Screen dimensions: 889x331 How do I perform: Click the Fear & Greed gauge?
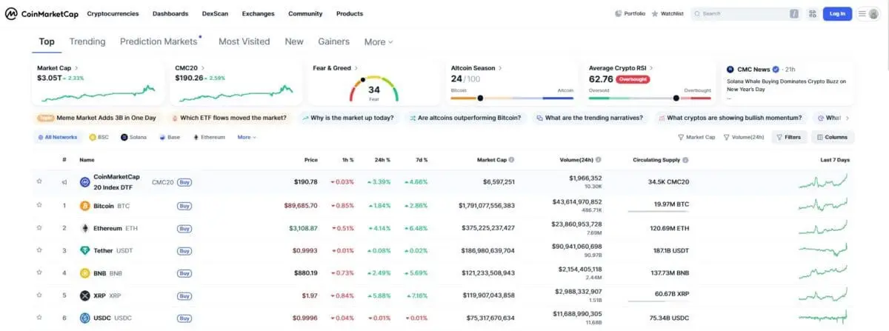(x=374, y=89)
